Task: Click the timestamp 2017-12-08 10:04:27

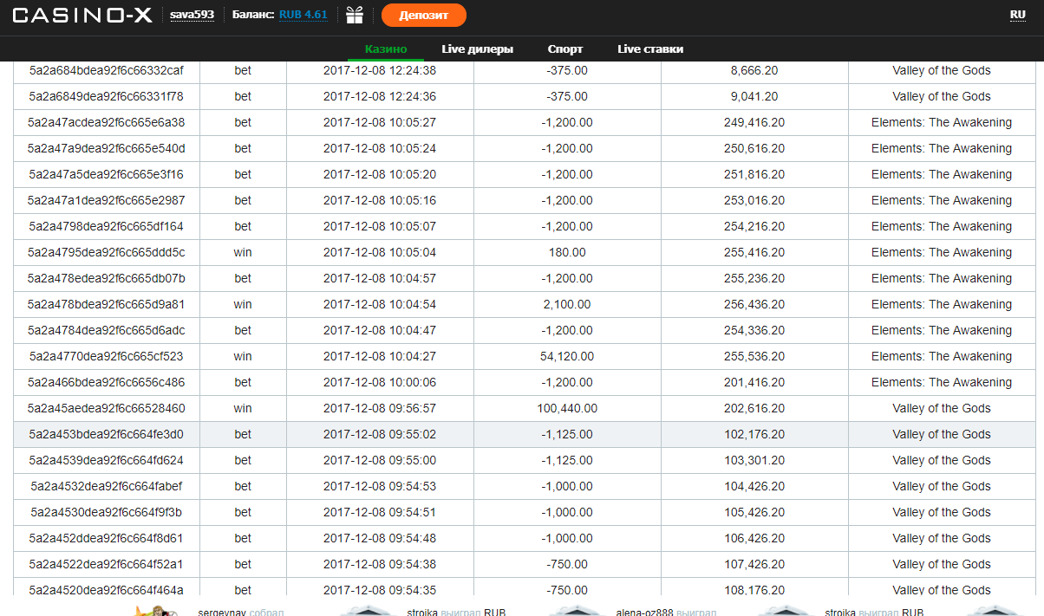Action: (x=380, y=356)
